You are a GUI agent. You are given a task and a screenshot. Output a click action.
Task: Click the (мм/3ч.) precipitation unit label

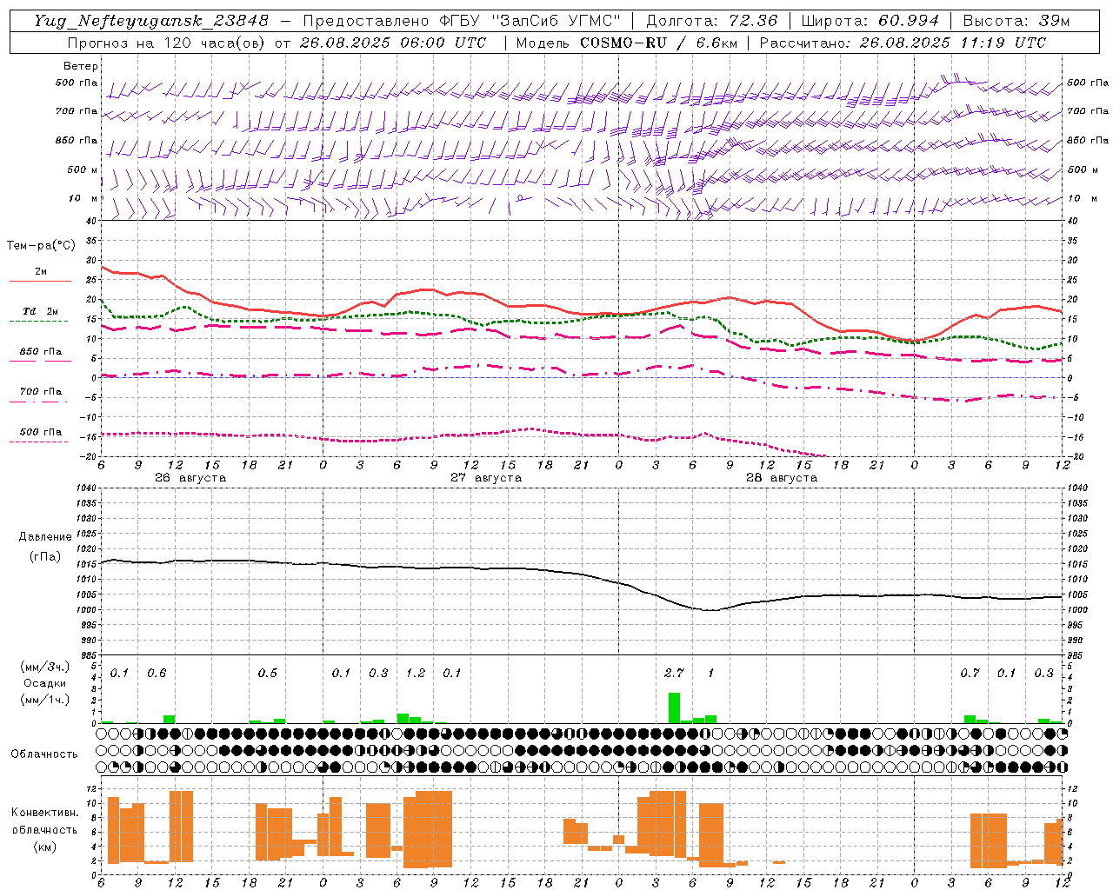click(44, 667)
